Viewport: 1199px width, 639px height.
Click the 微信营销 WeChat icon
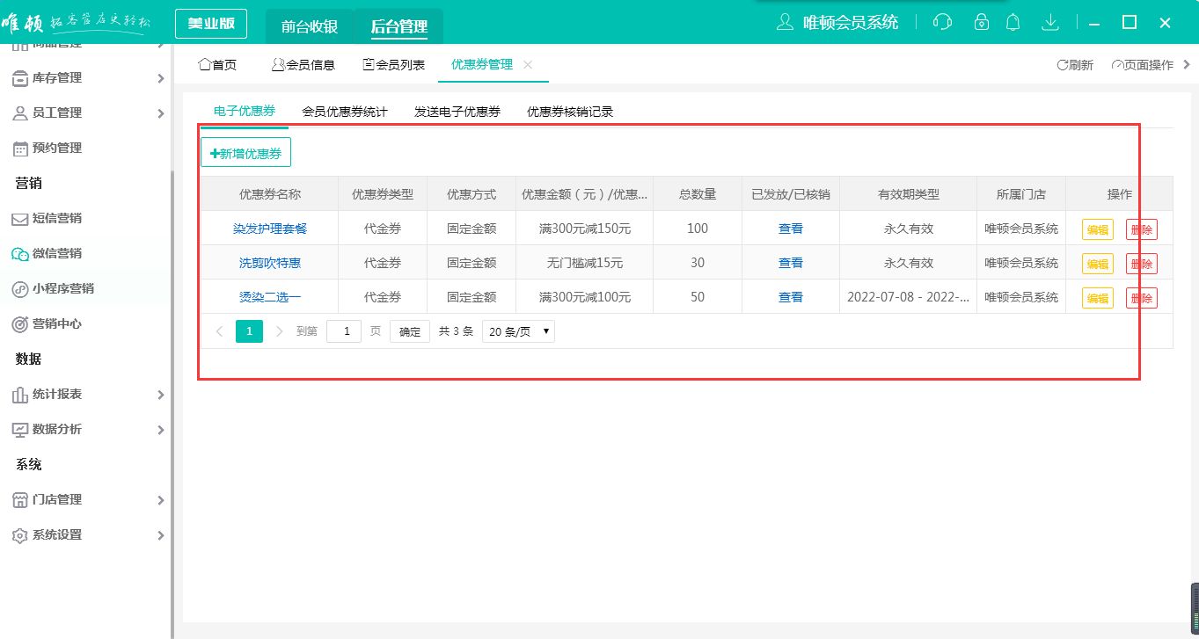(x=19, y=254)
